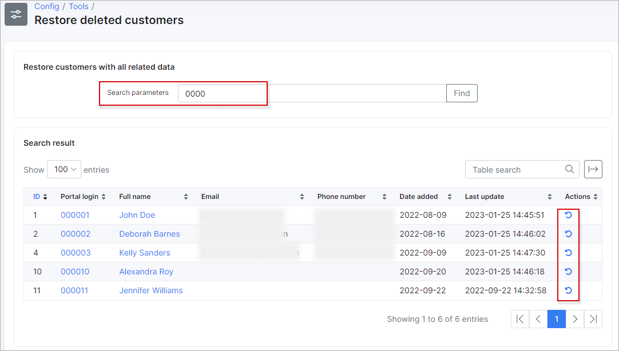This screenshot has height=351, width=619.
Task: Click last update 2022-09-22 14:32:58 cell
Action: (506, 290)
